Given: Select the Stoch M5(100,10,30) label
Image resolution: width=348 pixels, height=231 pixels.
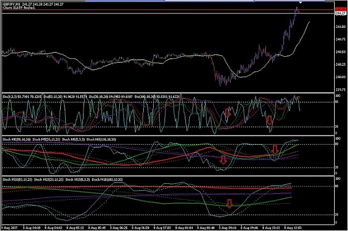Looking at the screenshot, I should click(x=101, y=140).
